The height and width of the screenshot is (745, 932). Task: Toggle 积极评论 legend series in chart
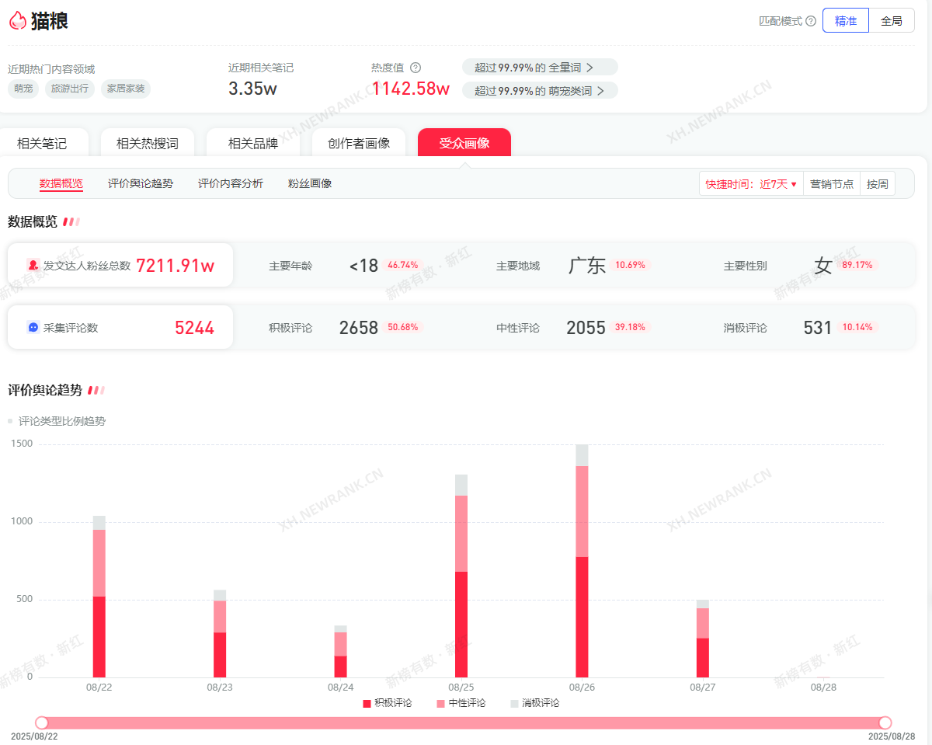click(x=387, y=703)
